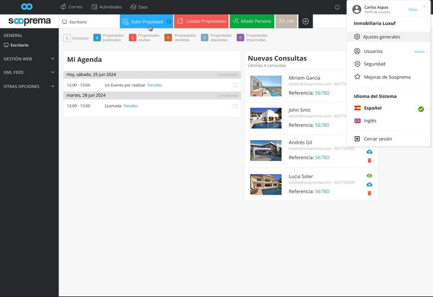
Task: Open Miriam García's property thumbnail
Action: pos(266,86)
